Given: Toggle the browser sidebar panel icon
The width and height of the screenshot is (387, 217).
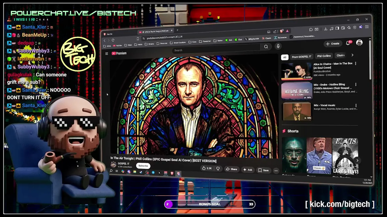Looking at the screenshot, I should [337, 28].
